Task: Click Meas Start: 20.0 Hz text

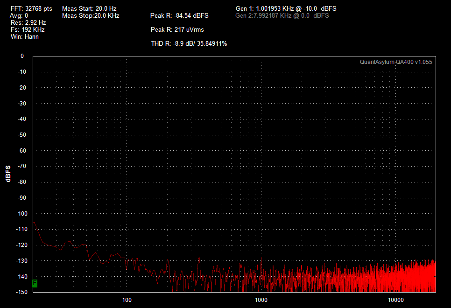Action: tap(89, 8)
